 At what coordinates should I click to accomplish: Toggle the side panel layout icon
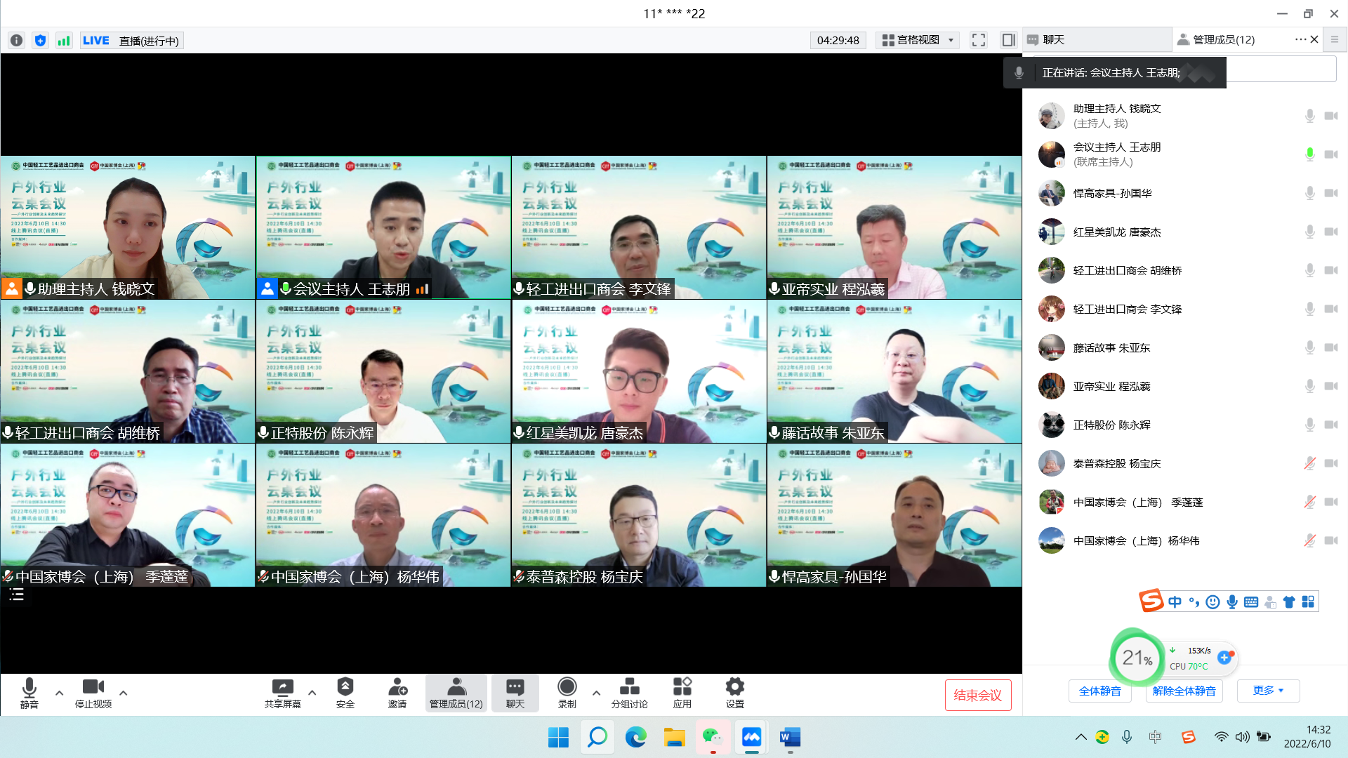(1008, 40)
